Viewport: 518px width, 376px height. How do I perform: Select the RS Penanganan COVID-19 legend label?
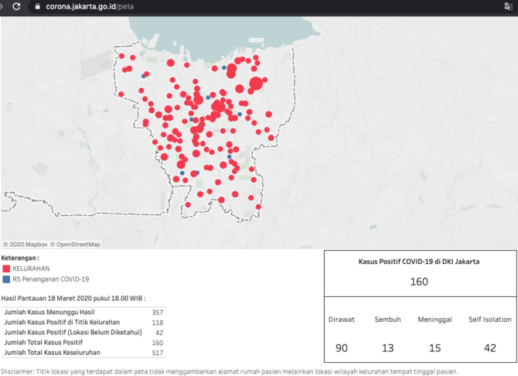(51, 279)
